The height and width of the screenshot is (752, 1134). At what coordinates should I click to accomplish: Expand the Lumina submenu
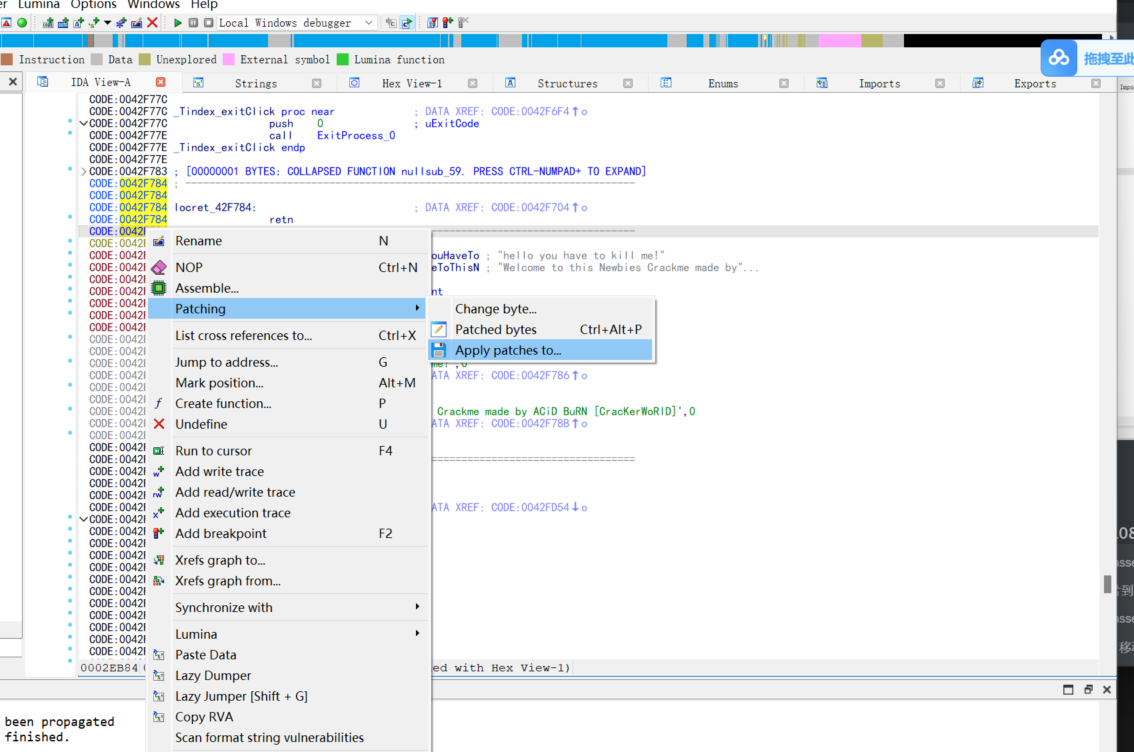[288, 634]
